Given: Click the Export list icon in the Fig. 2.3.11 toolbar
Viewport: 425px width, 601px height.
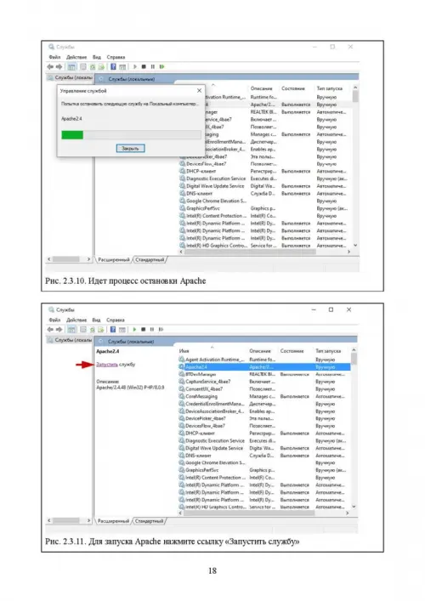Looking at the screenshot, I should [x=101, y=329].
